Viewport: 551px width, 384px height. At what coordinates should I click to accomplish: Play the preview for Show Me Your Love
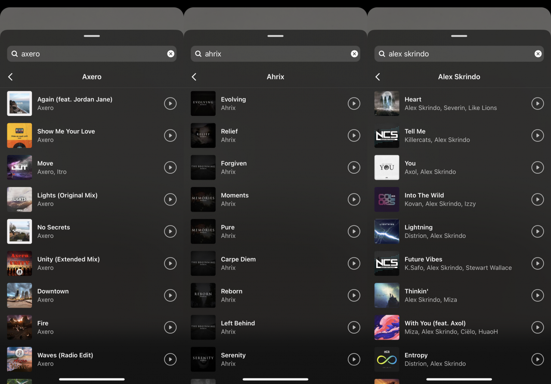coord(170,135)
